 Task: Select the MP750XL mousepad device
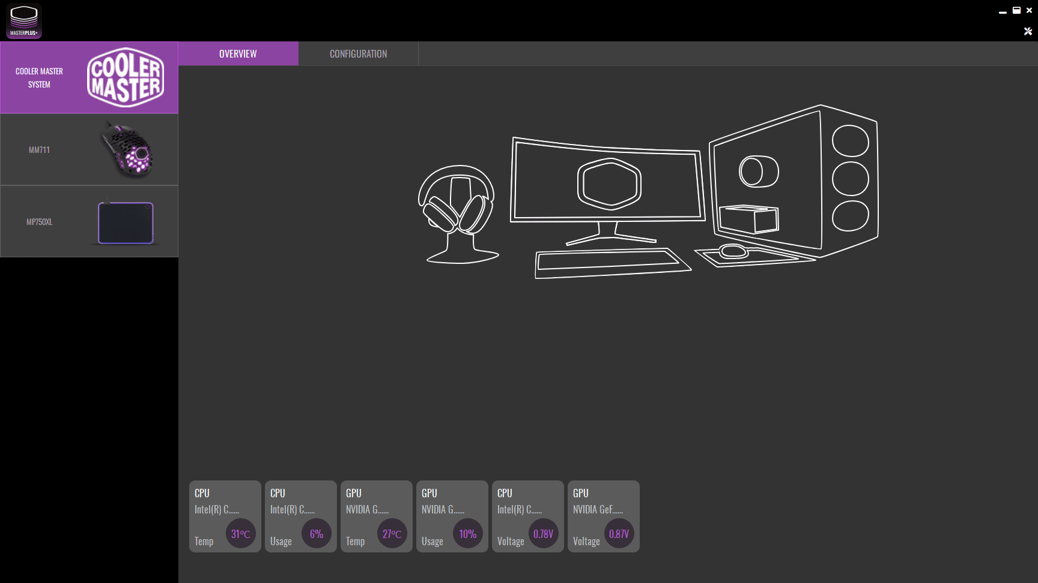pyautogui.click(x=89, y=221)
